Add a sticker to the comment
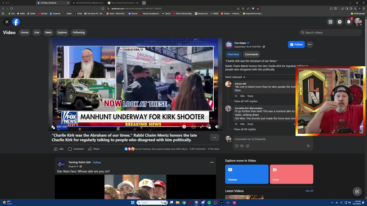The height and width of the screenshot is (206, 367). (x=247, y=146)
